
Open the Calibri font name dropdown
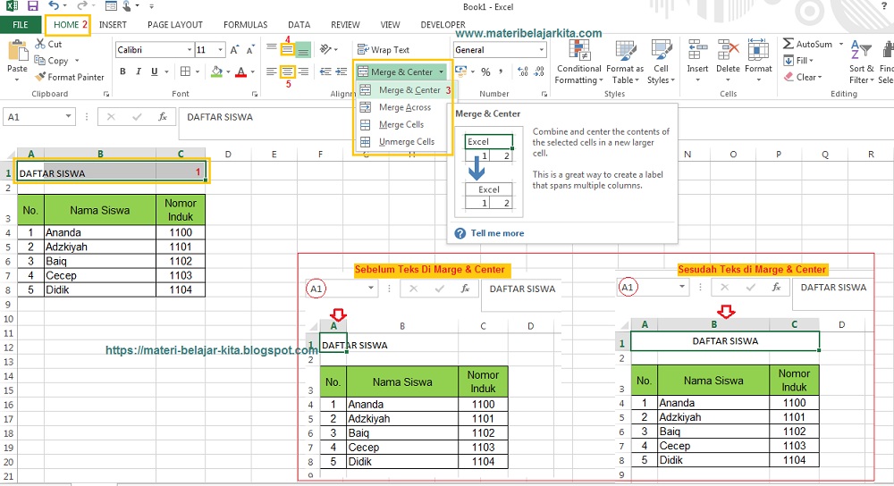point(190,49)
